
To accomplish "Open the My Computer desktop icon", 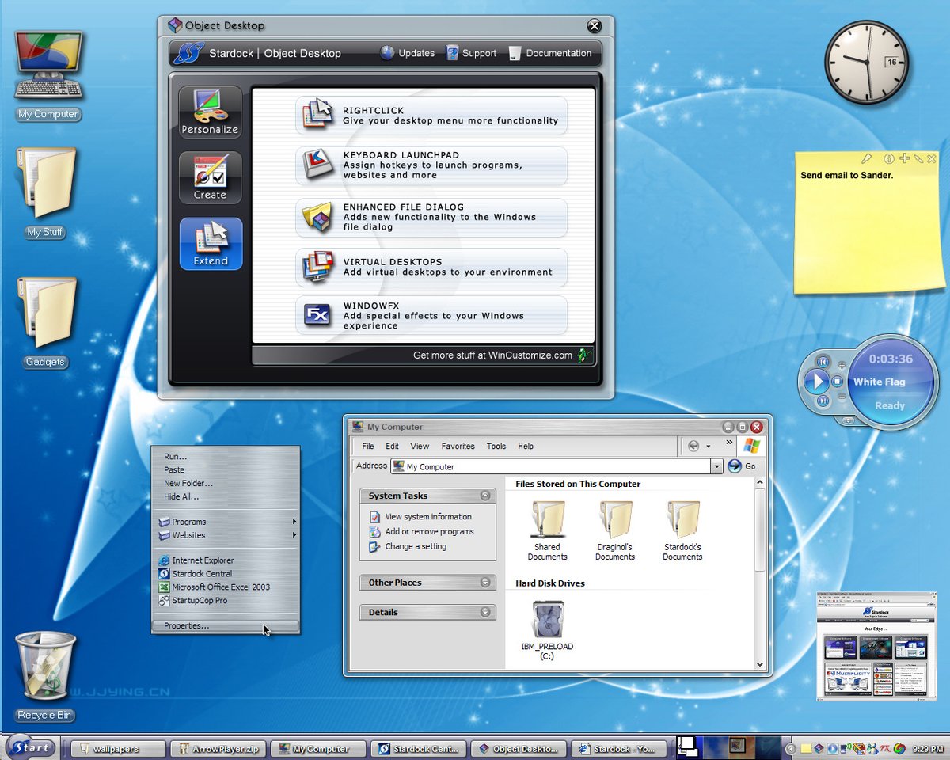I will 48,76.
